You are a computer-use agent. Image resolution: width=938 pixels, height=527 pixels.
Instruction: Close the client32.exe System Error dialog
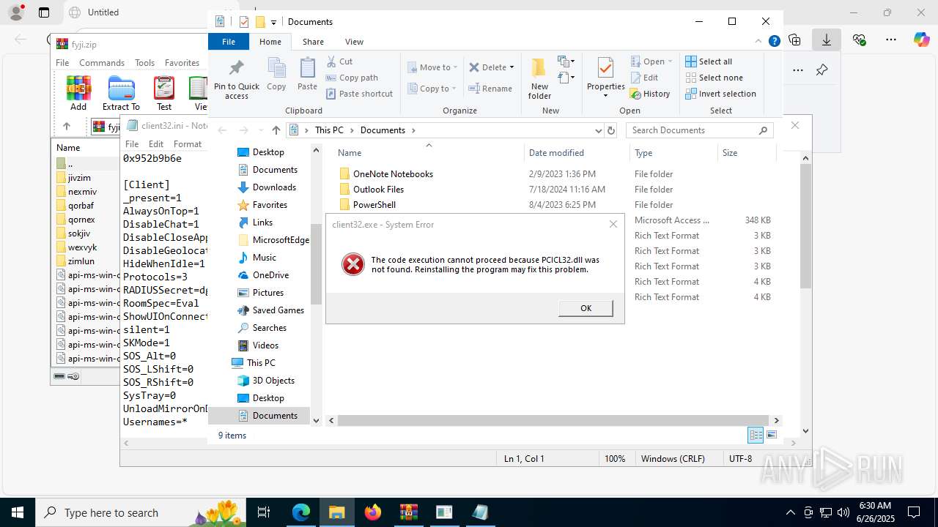pos(613,224)
